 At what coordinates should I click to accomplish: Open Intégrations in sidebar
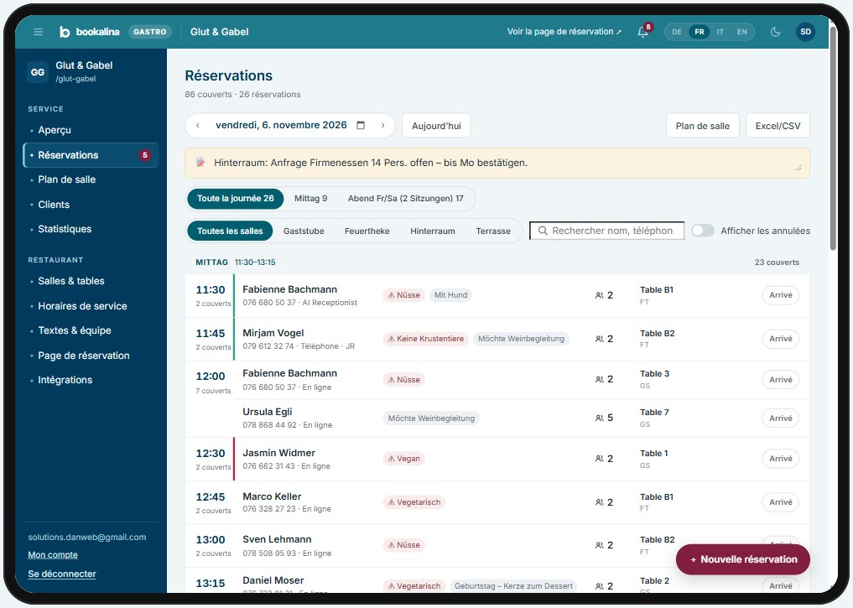[x=91, y=380]
